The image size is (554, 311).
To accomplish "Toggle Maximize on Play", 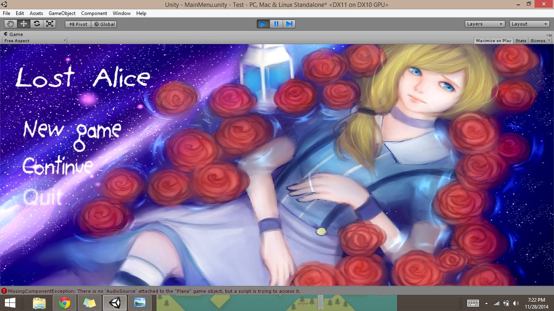I will coord(494,40).
